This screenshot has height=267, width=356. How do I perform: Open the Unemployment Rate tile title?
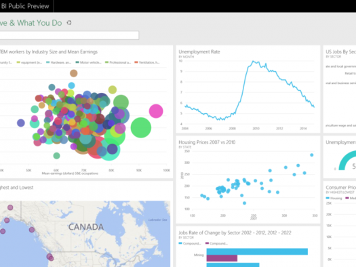[x=199, y=52]
